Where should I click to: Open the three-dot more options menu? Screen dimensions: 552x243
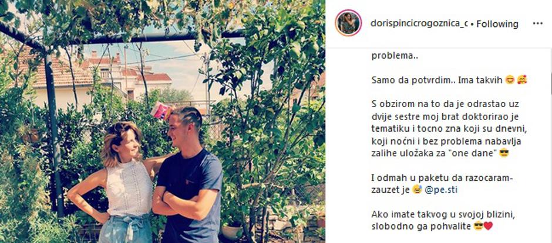(537, 23)
